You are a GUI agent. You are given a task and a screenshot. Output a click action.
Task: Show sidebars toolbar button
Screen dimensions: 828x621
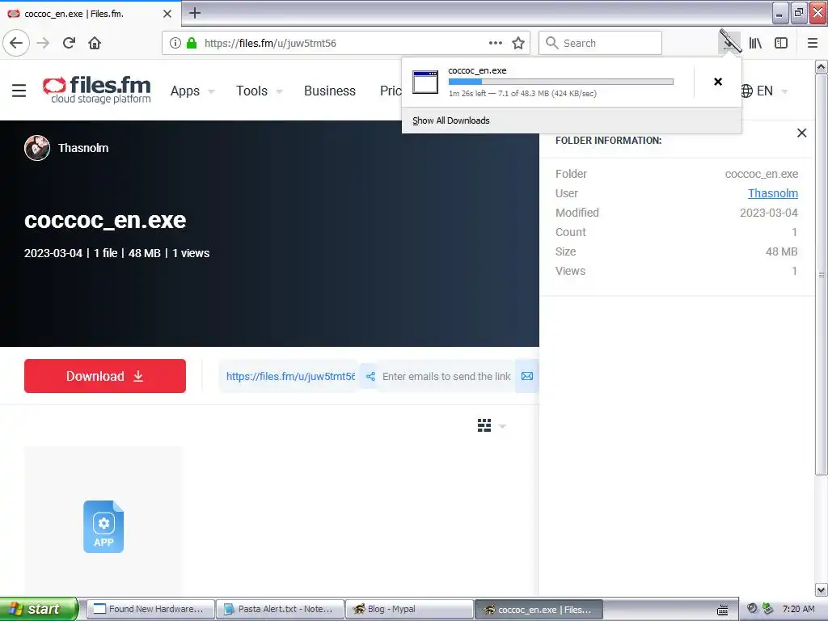[x=781, y=43]
